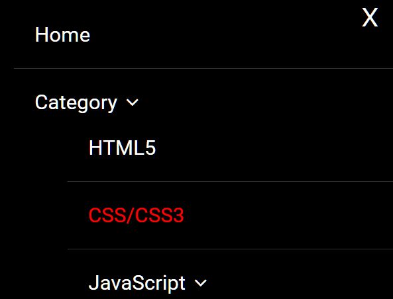The image size is (393, 299).
Task: Tap the down arrow next to JavaScript
Action: tap(201, 283)
